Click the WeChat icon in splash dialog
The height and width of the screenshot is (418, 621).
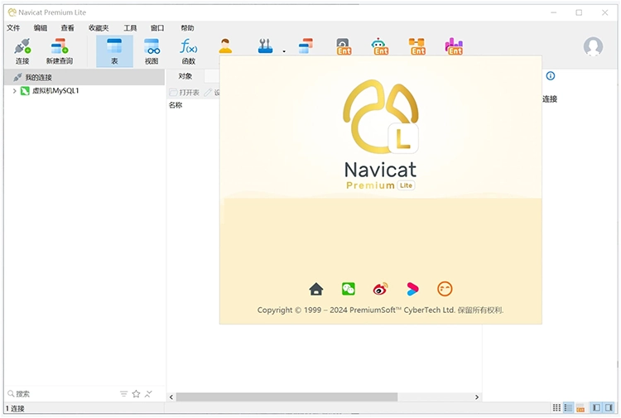tap(349, 289)
